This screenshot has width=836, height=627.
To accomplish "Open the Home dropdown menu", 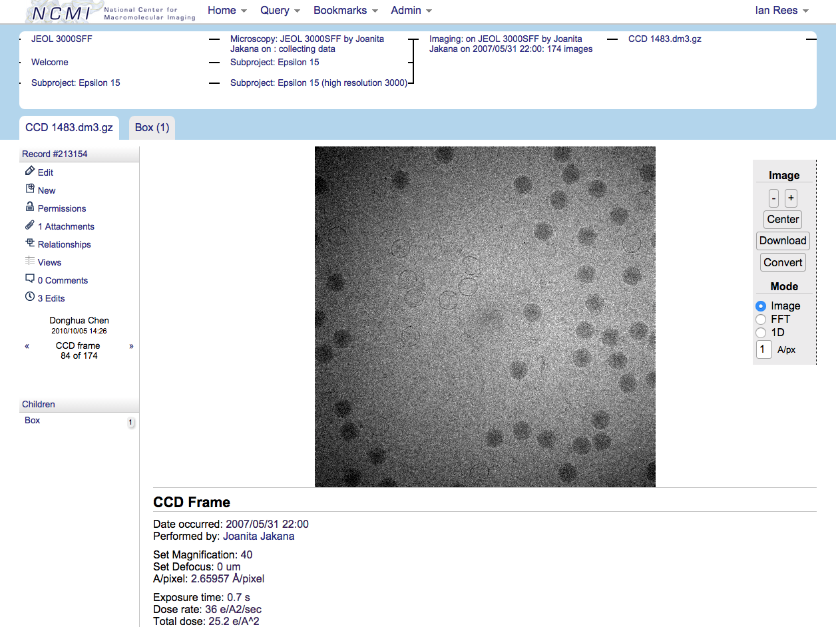I will 227,11.
